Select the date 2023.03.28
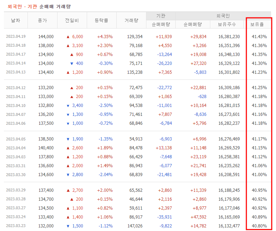Viewport: 276px width, 231px height. (x=16, y=199)
